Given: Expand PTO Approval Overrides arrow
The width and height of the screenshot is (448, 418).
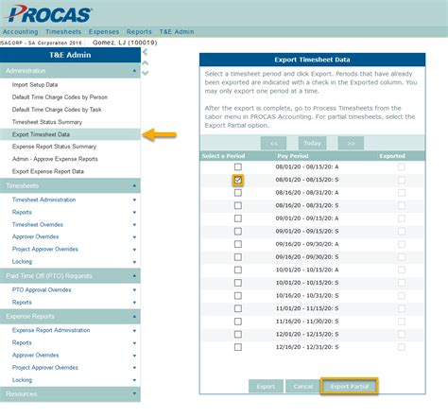Looking at the screenshot, I should tap(134, 290).
